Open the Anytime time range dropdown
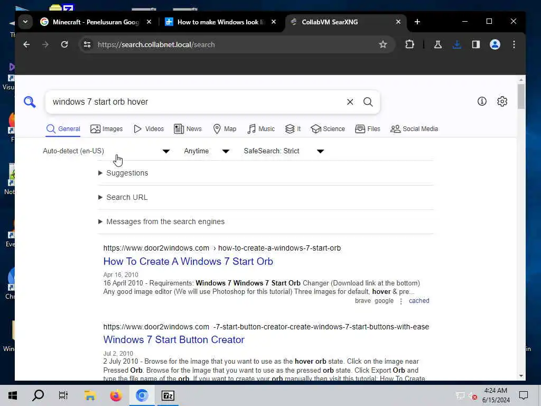This screenshot has width=541, height=406. pyautogui.click(x=207, y=151)
